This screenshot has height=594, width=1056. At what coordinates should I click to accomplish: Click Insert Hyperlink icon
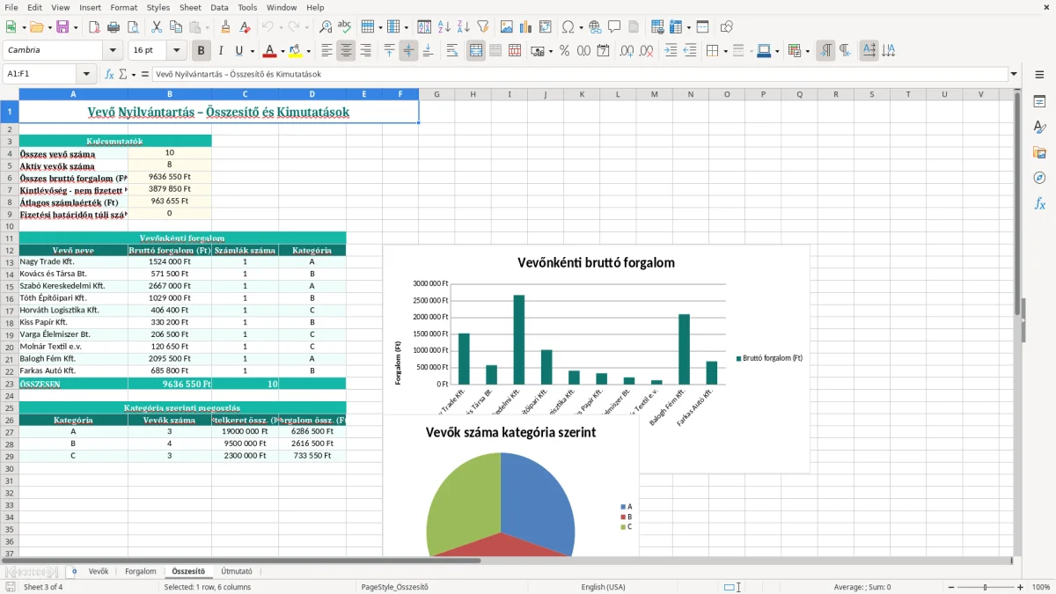(595, 27)
